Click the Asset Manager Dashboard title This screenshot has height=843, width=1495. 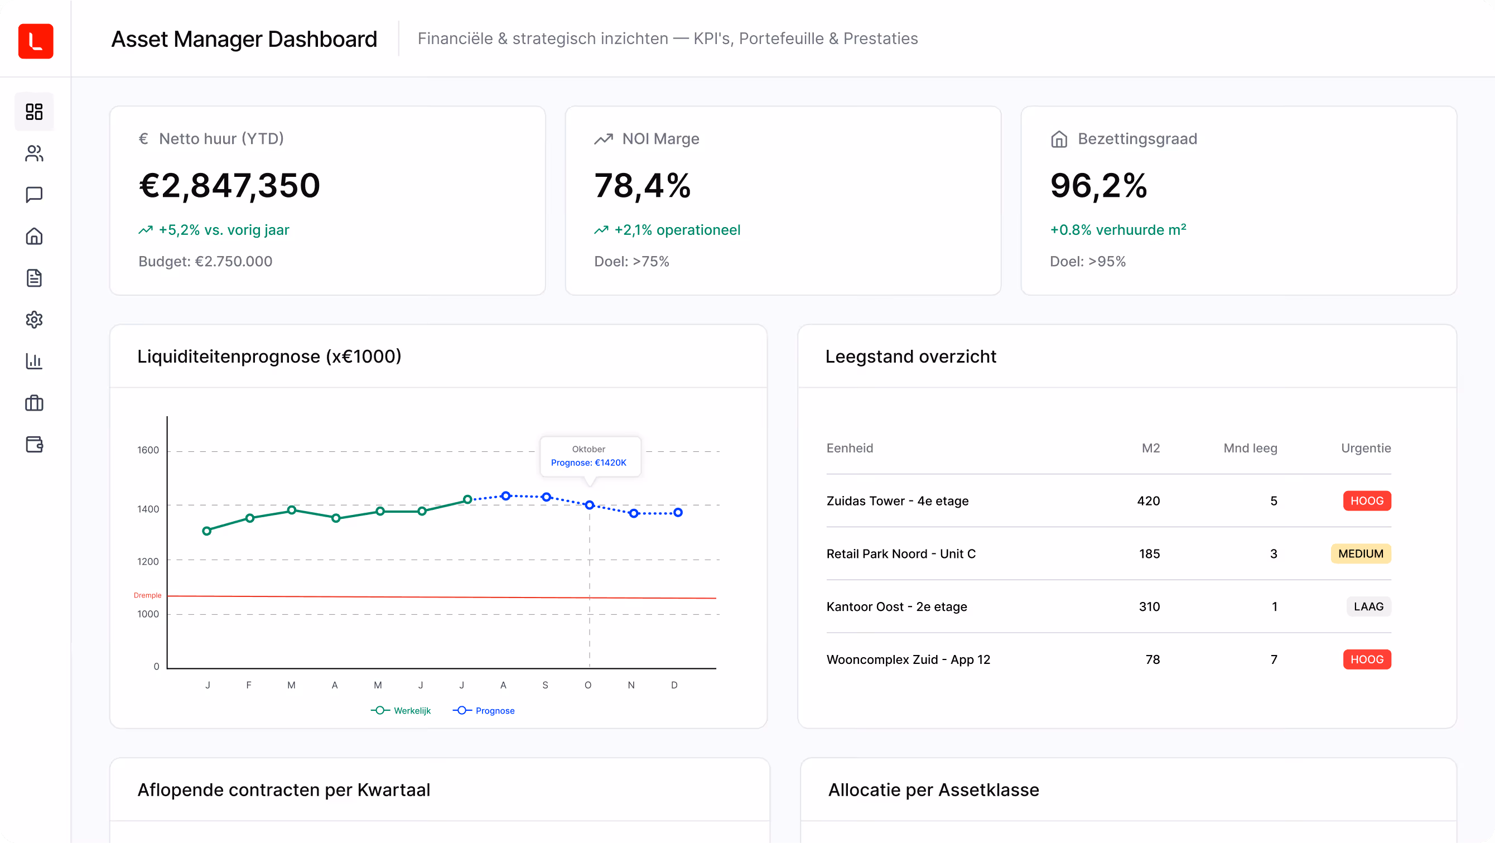[244, 39]
